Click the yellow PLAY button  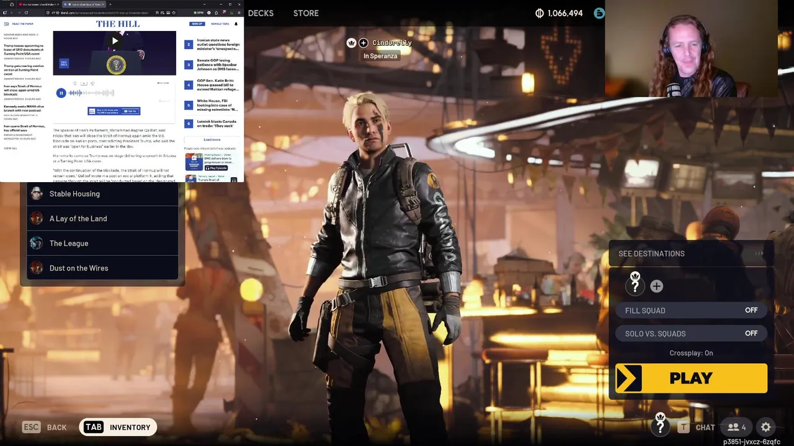pos(691,378)
